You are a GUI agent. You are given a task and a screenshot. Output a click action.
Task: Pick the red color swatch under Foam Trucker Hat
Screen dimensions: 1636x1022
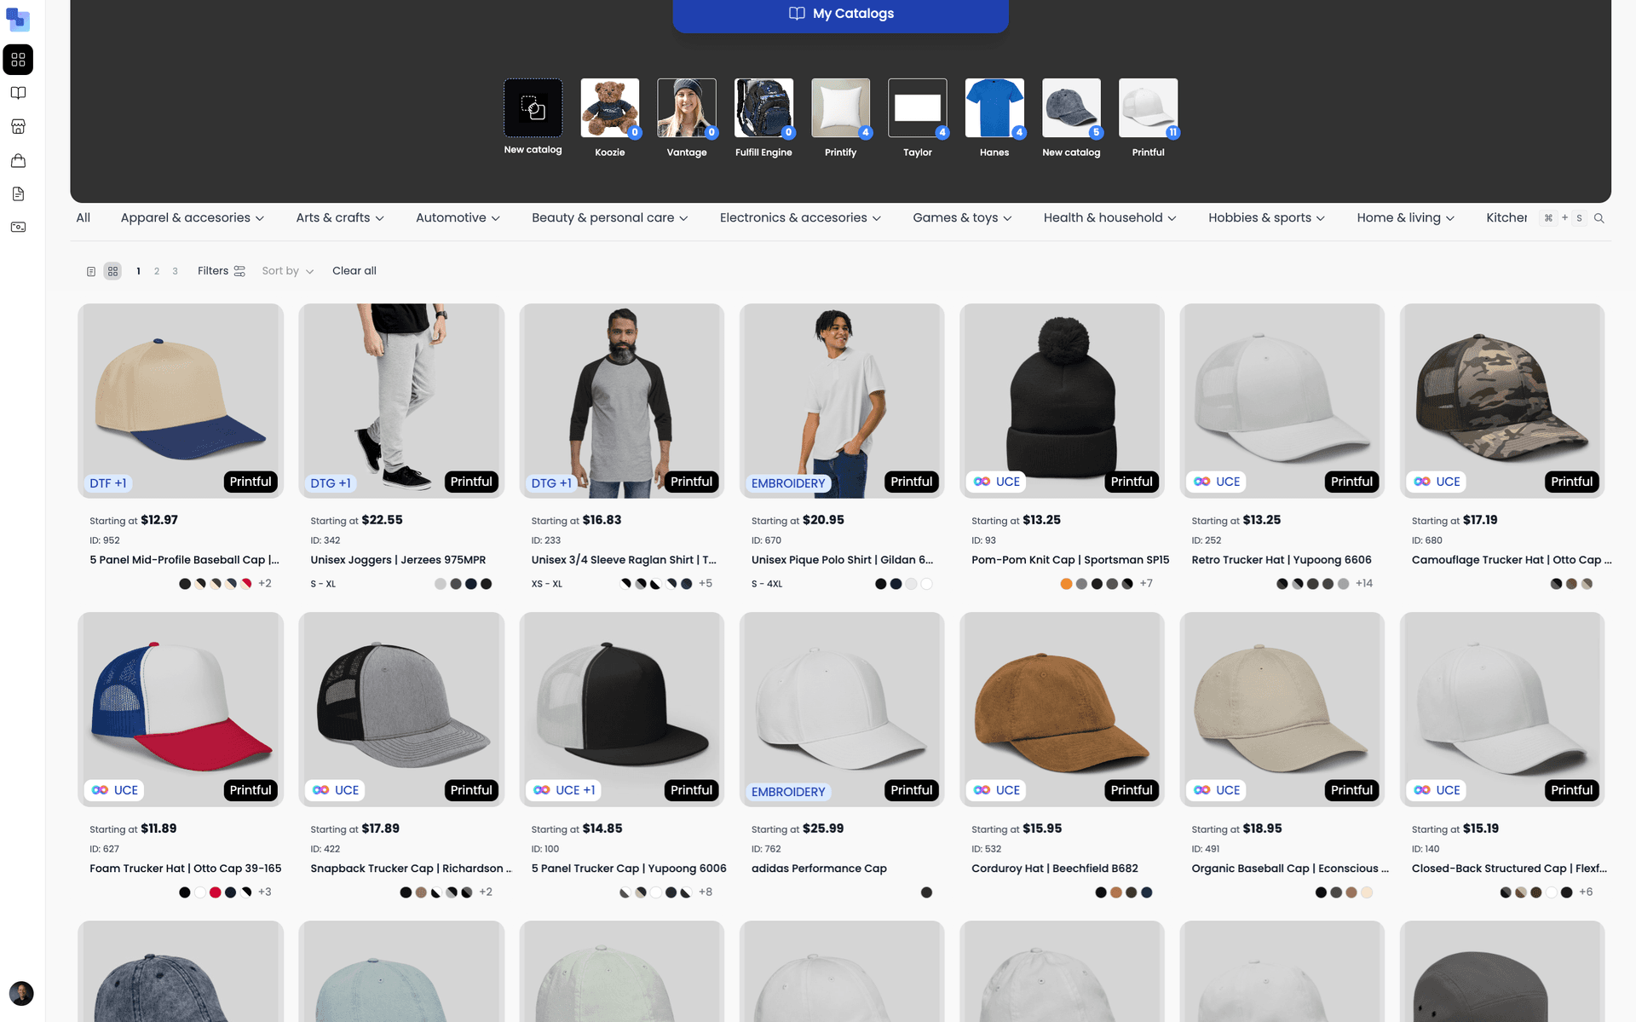[215, 892]
